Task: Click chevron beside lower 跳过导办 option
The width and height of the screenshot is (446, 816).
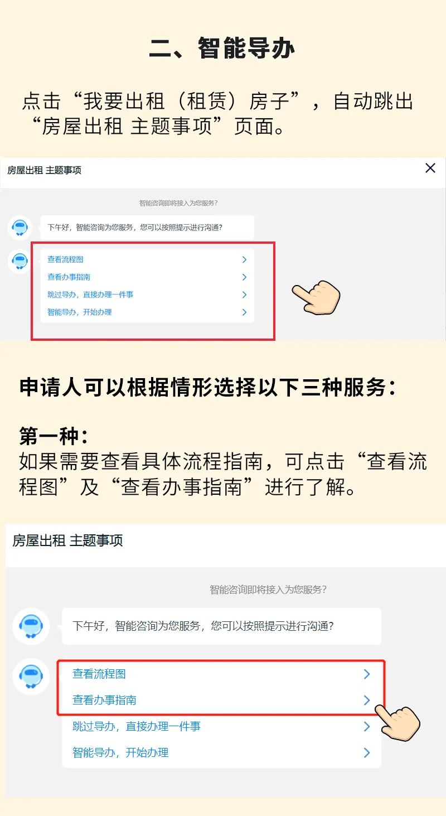Action: pyautogui.click(x=367, y=726)
